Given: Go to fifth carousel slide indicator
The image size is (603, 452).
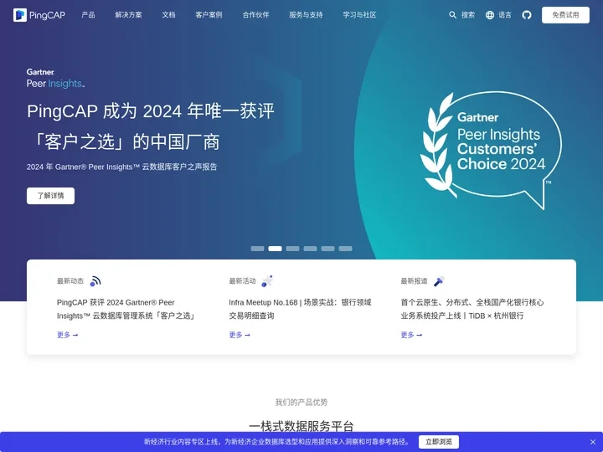Looking at the screenshot, I should point(327,249).
